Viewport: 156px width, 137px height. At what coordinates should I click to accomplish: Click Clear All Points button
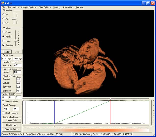[x=12, y=129]
